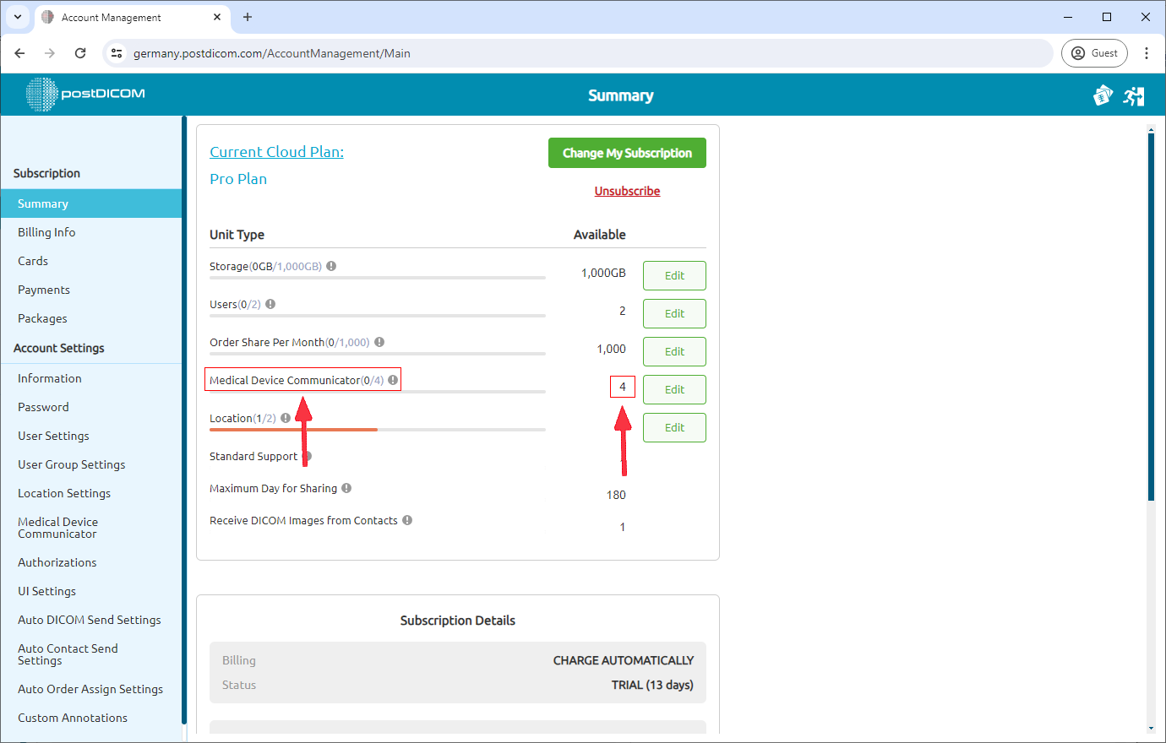This screenshot has height=743, width=1166.
Task: Open User Group Settings from the sidebar
Action: (x=71, y=464)
